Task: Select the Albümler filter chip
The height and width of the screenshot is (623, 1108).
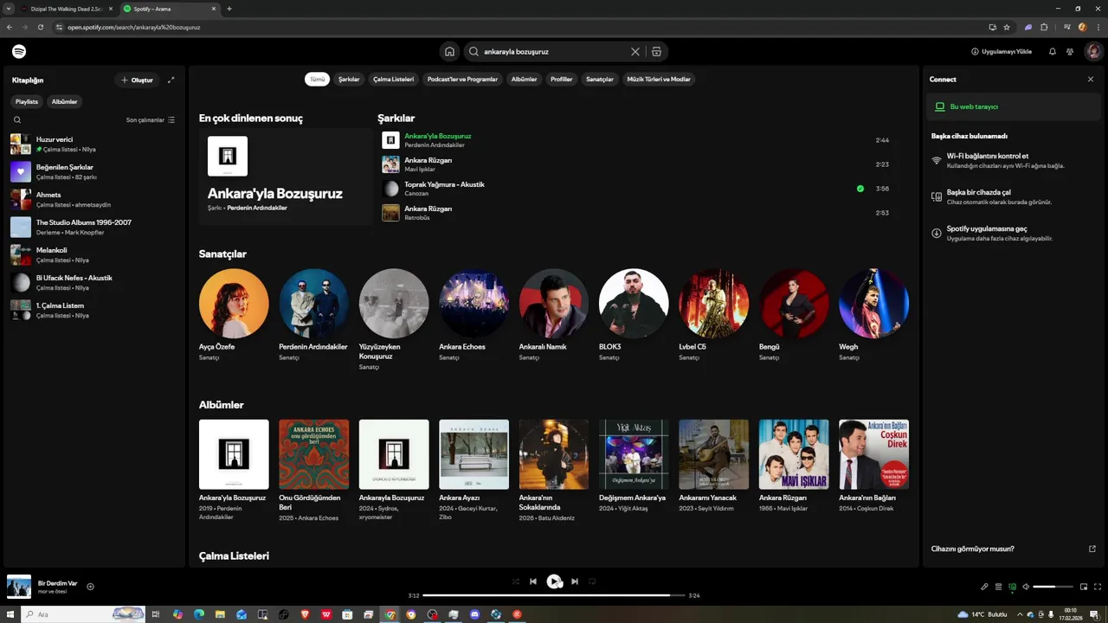Action: pos(524,79)
